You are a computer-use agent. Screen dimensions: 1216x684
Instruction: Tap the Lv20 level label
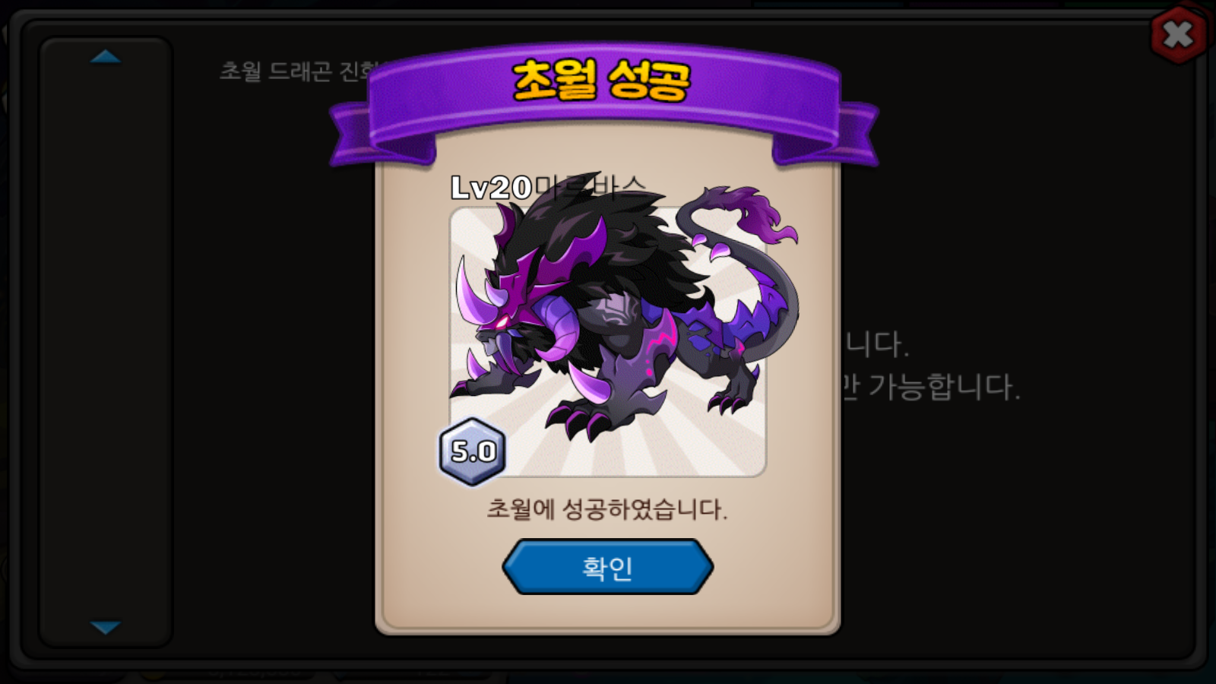click(x=491, y=188)
